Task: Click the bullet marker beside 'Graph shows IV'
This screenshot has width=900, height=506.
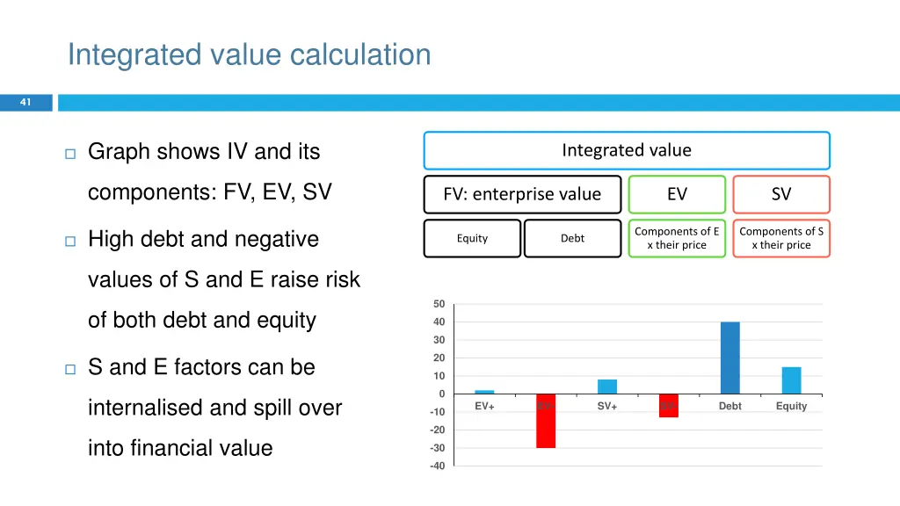Action: (70, 154)
